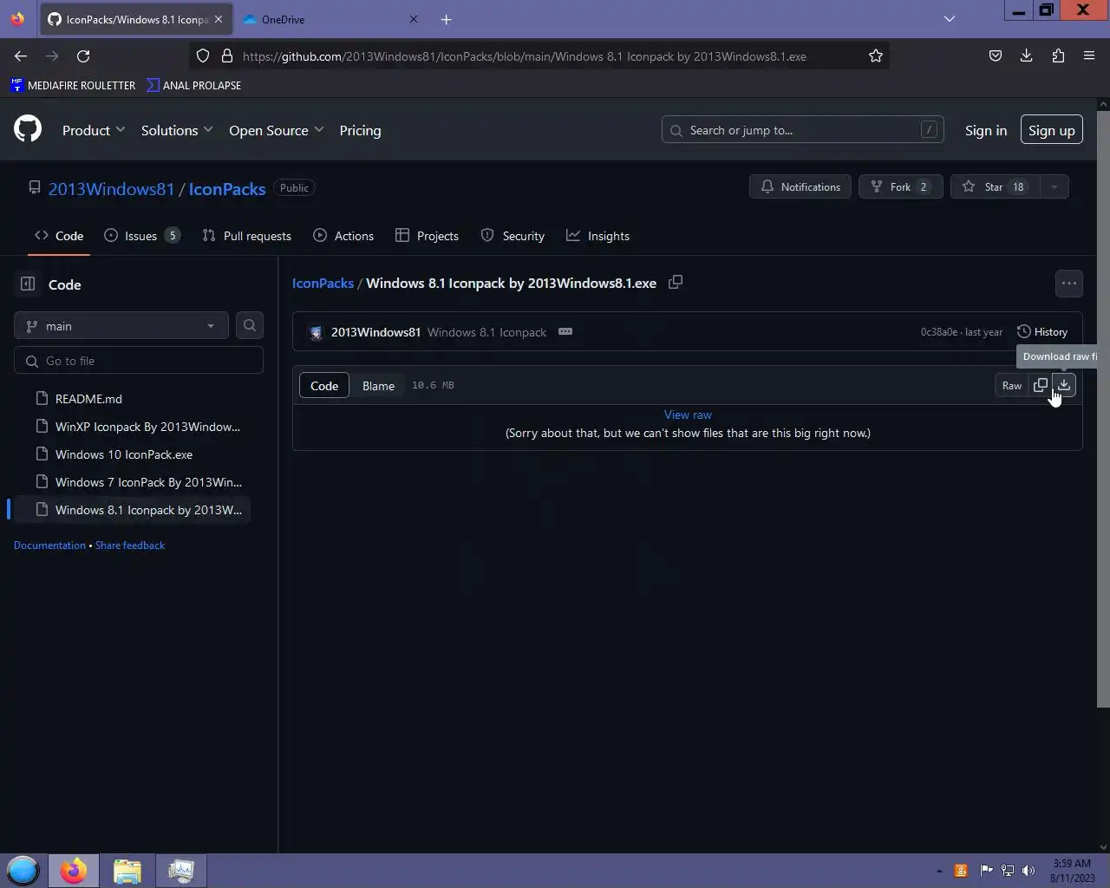Open the more file actions ellipsis button
This screenshot has width=1110, height=888.
click(1068, 284)
